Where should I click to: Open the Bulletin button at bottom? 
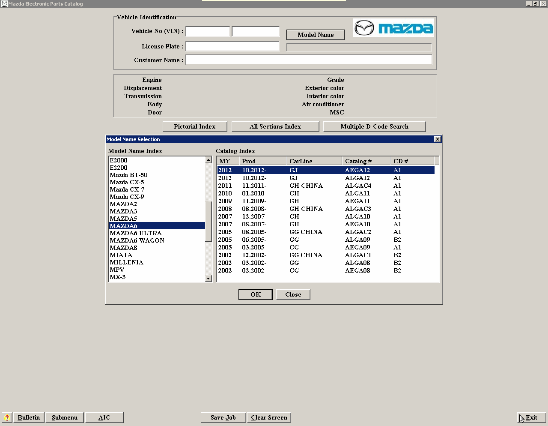coord(29,418)
